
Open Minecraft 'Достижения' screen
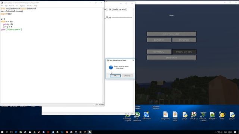click(x=159, y=40)
